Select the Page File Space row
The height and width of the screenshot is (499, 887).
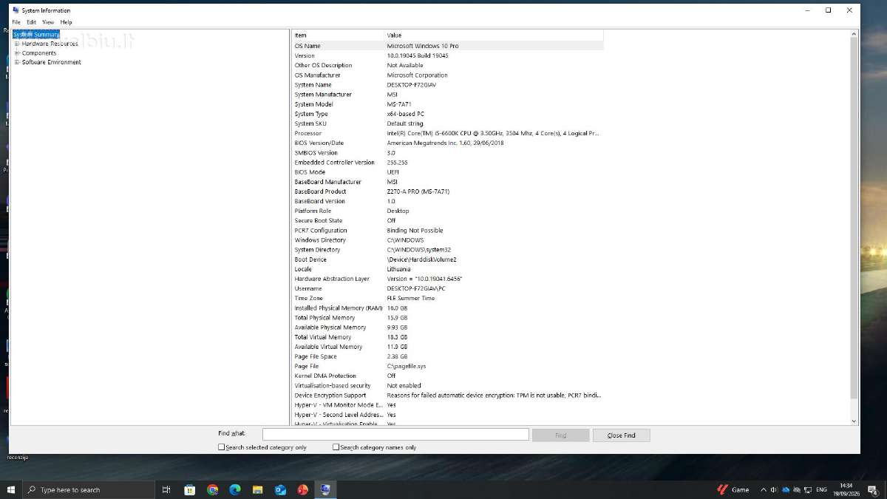[x=448, y=356]
